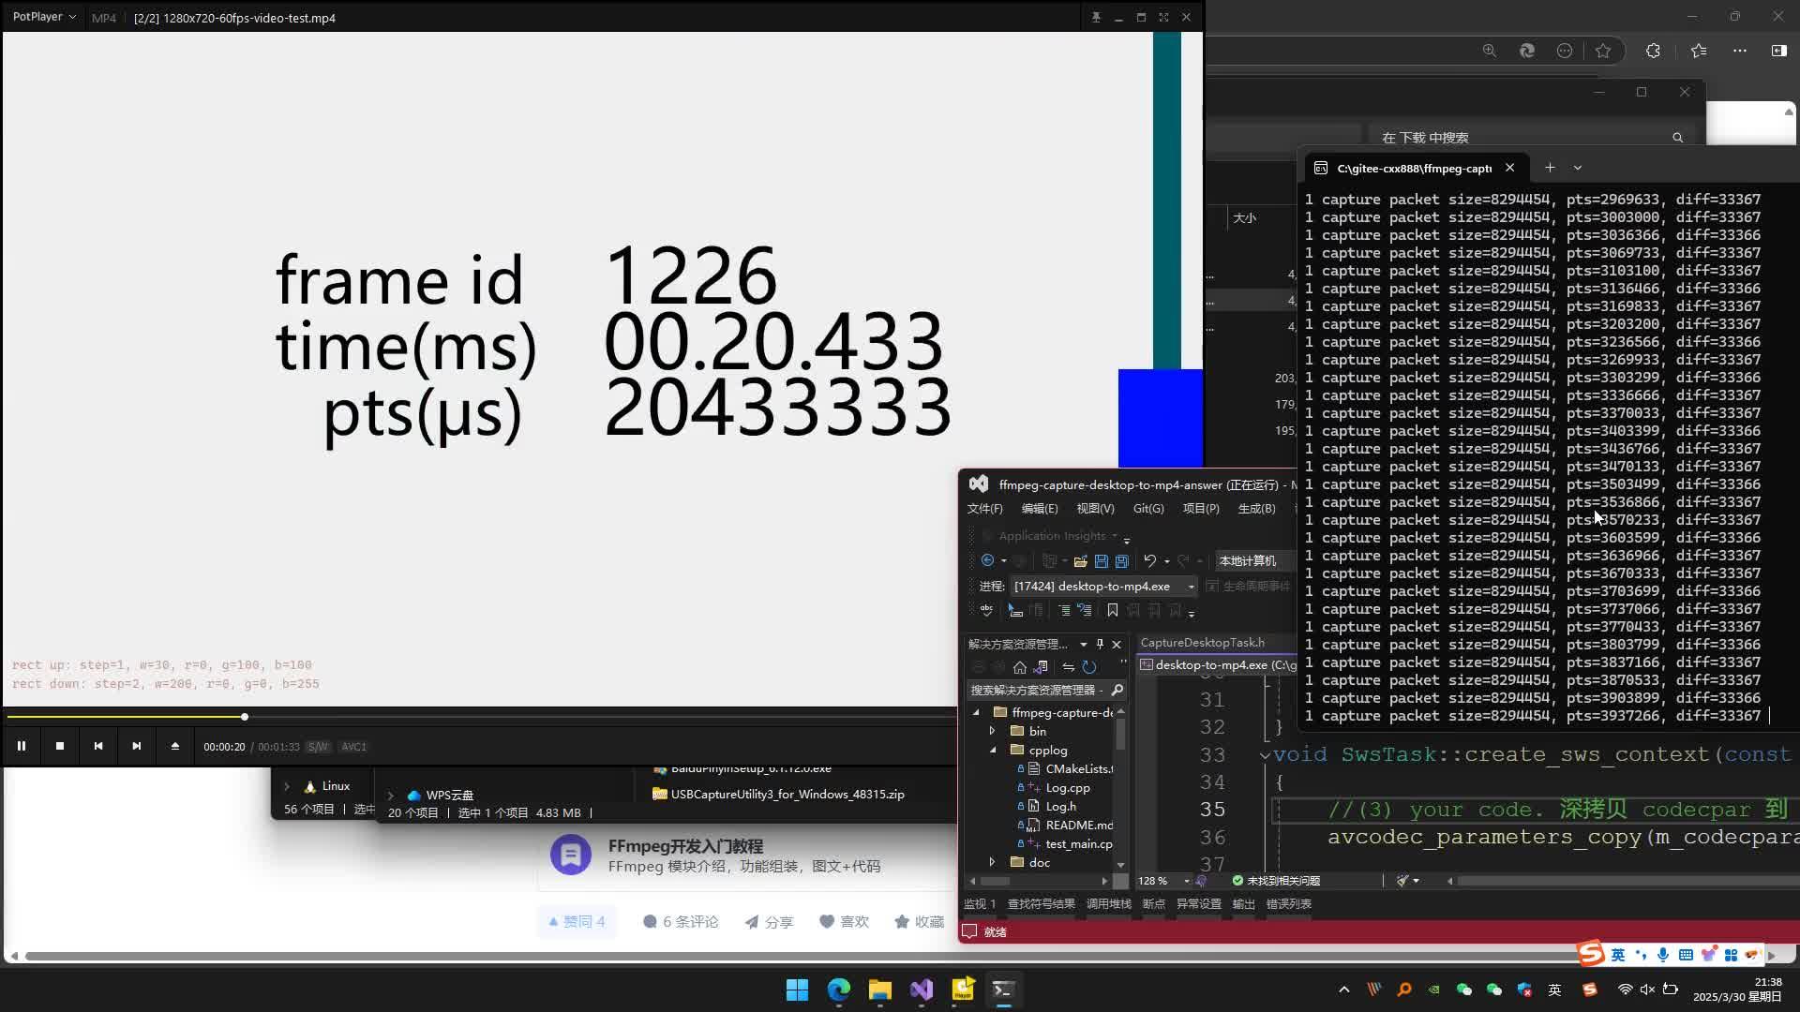
Task: Open the terminal app from Windows taskbar
Action: [x=1003, y=990]
